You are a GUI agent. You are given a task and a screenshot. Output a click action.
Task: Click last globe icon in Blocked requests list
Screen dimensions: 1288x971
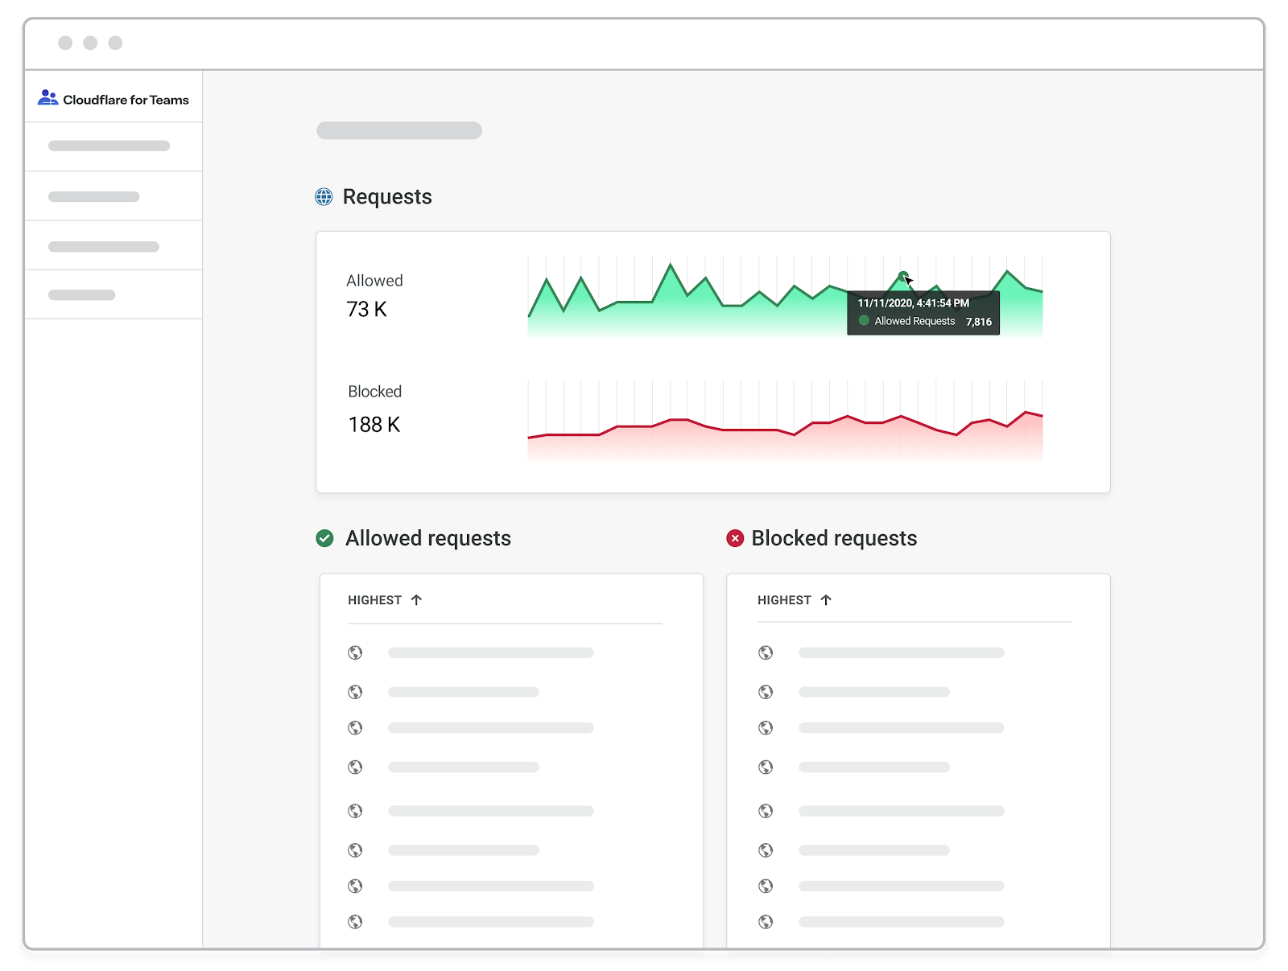[766, 921]
